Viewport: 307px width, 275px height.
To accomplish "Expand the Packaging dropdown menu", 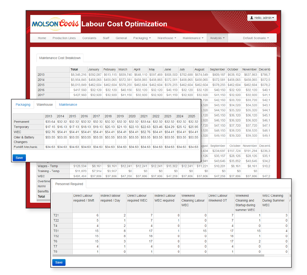I will [142, 38].
